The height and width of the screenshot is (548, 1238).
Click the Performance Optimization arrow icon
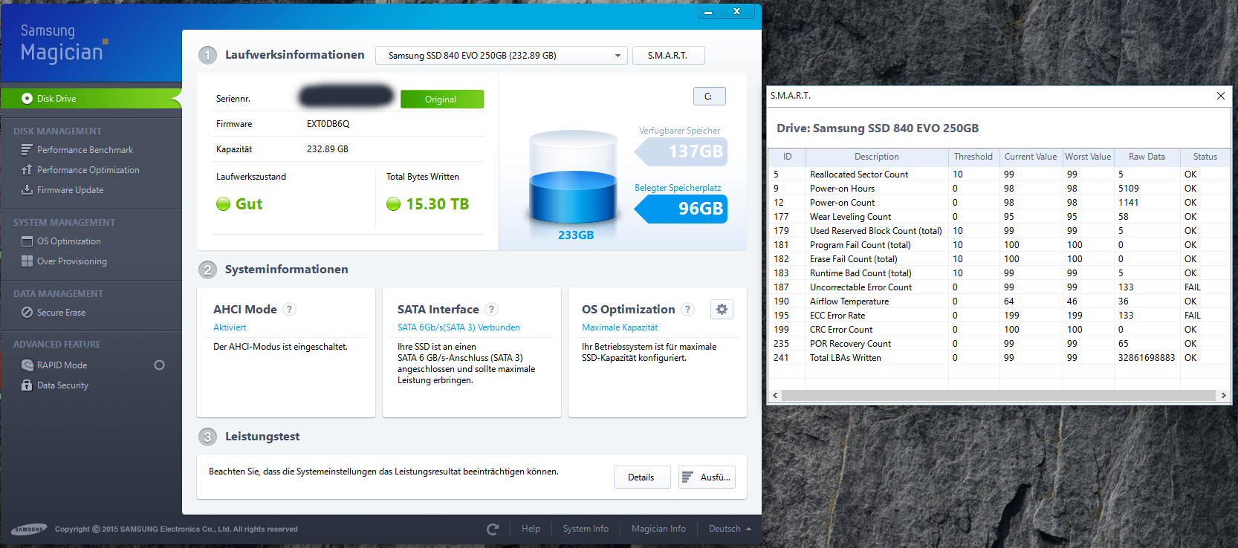point(27,169)
